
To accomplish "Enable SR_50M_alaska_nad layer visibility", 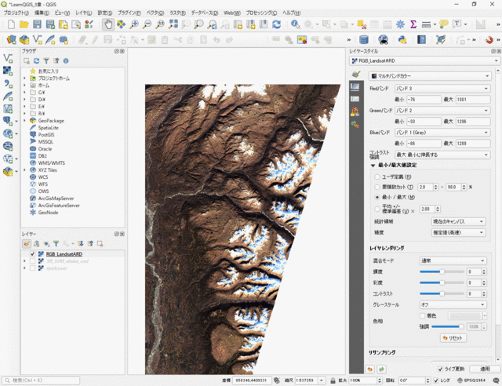I will click(32, 261).
